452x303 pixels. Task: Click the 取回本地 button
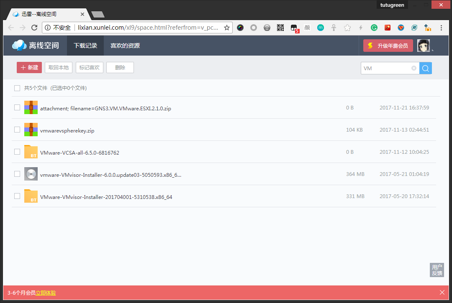tap(59, 68)
